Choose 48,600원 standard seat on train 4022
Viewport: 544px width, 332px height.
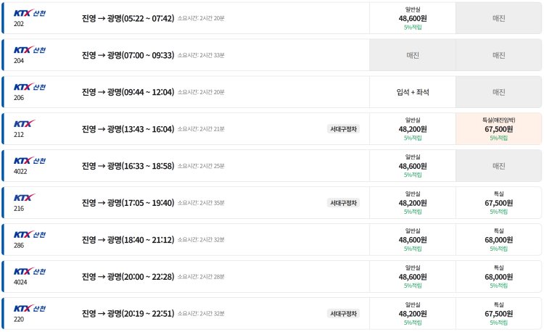413,166
